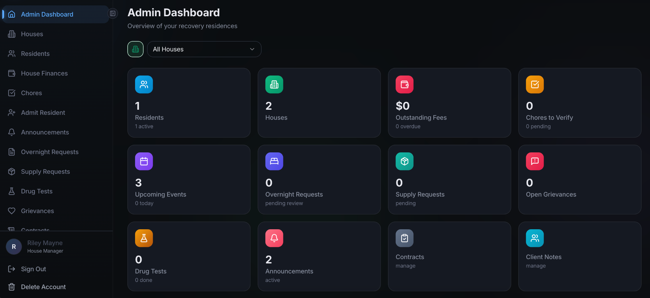
Task: Click the Riley Mayne user name
Action: pos(45,243)
